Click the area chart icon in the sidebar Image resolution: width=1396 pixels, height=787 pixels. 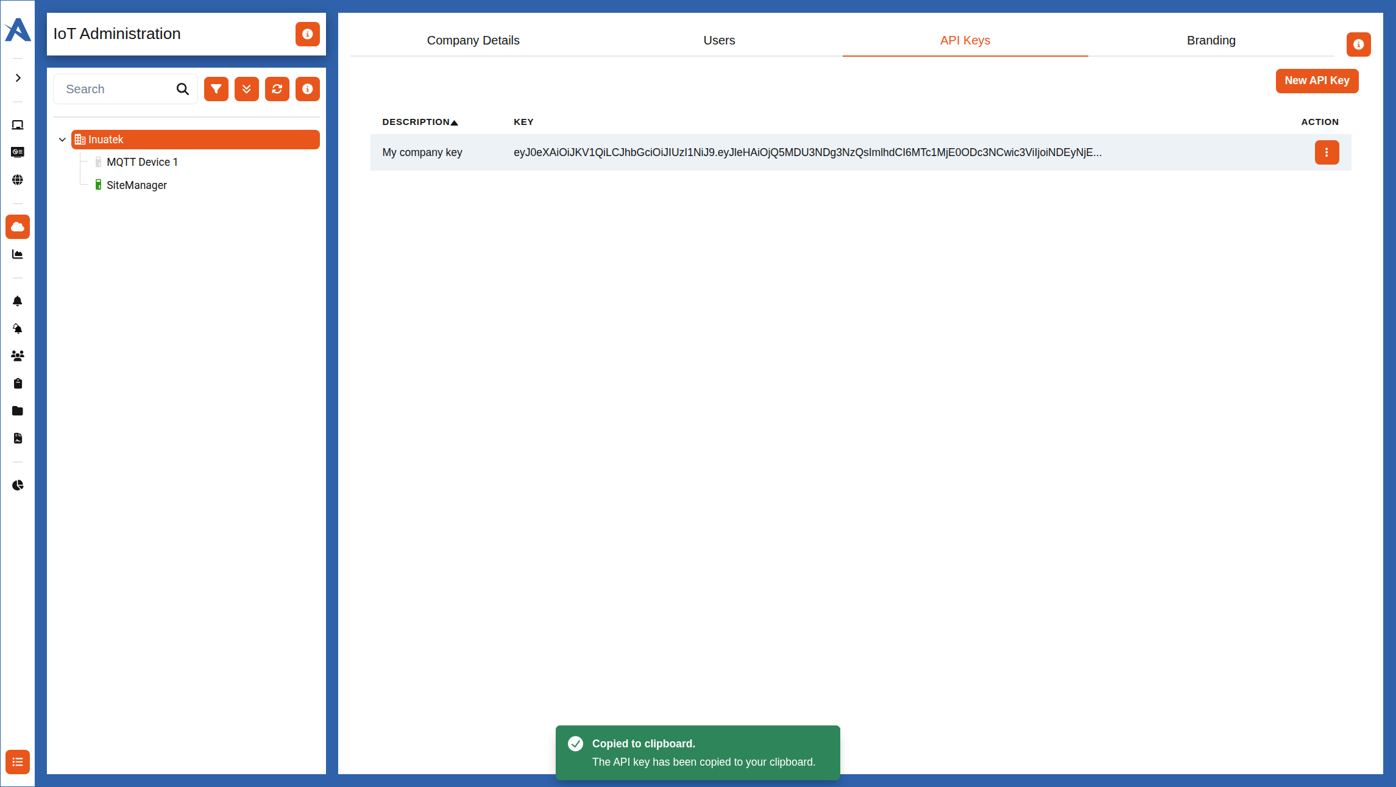18,254
